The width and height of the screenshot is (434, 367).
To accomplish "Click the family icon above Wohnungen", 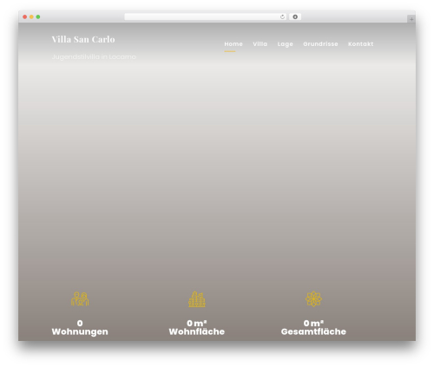I will [80, 298].
